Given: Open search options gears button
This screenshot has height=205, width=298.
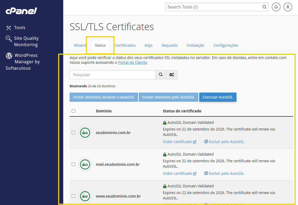Looking at the screenshot, I should pos(172,75).
